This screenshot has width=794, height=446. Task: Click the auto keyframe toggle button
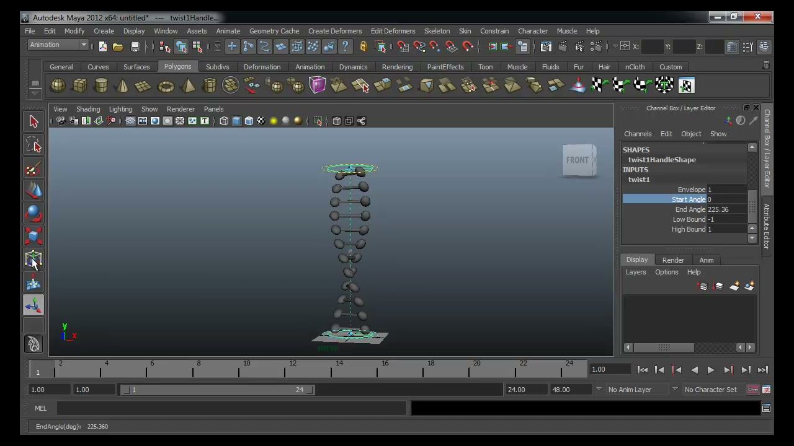[x=753, y=390]
